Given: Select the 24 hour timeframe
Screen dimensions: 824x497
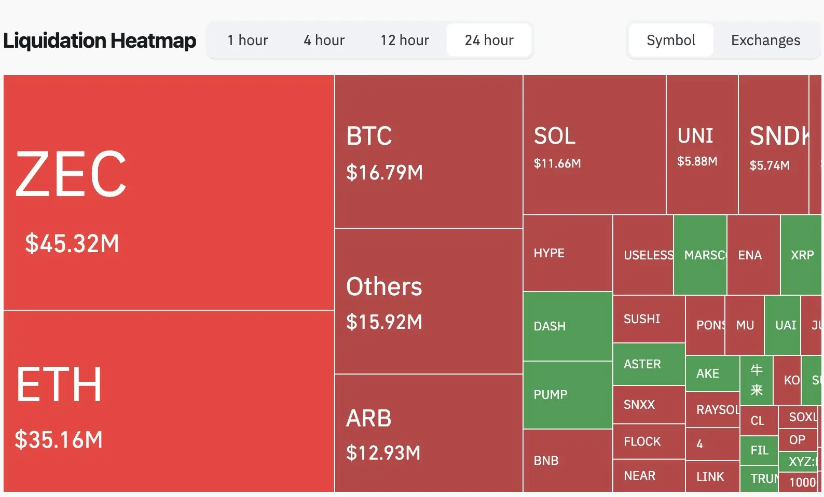Looking at the screenshot, I should coord(489,40).
